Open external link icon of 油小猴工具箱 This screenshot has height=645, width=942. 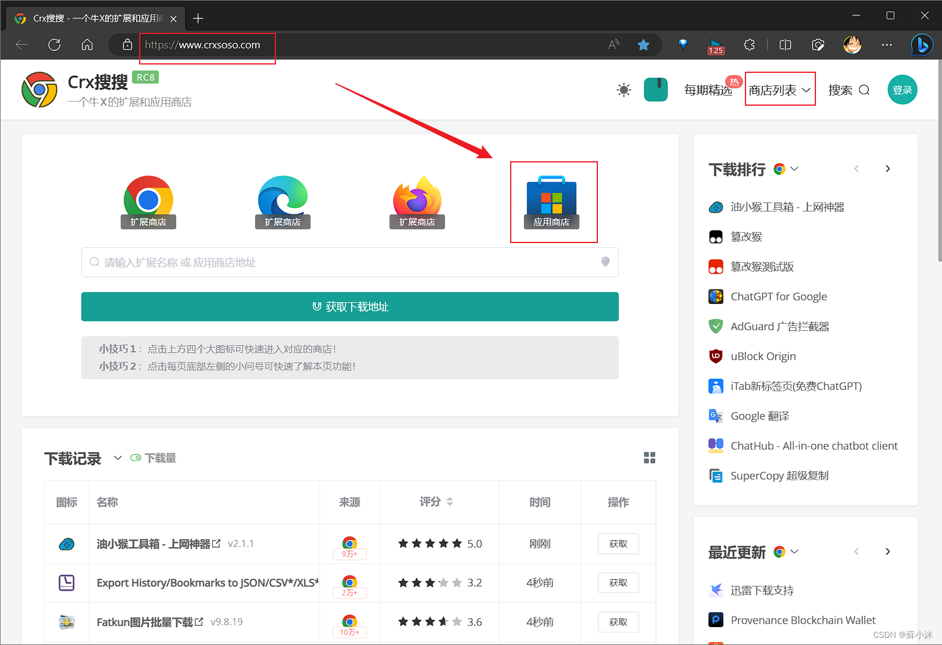tap(216, 543)
